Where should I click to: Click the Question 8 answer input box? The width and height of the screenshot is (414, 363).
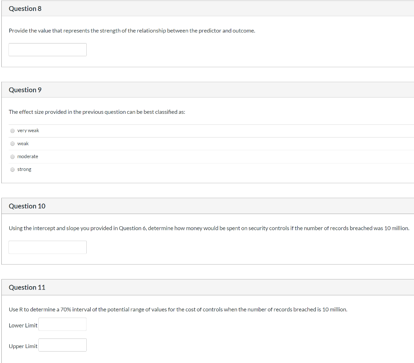click(48, 50)
